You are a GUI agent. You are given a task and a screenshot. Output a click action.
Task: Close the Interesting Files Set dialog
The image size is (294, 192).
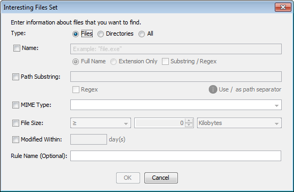pos(283,7)
